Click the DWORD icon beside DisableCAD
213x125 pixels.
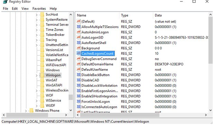[x=79, y=80]
